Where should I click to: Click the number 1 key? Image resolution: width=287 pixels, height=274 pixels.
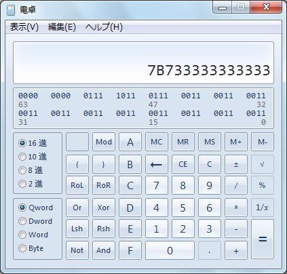pyautogui.click(x=157, y=229)
